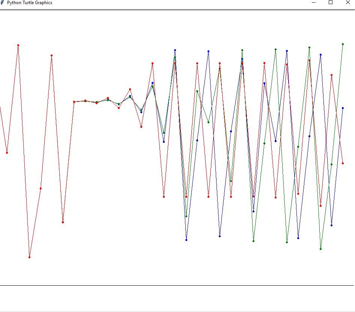Minimize the Python Turtle Graphics window
This screenshot has height=312, width=355.
click(x=313, y=3)
